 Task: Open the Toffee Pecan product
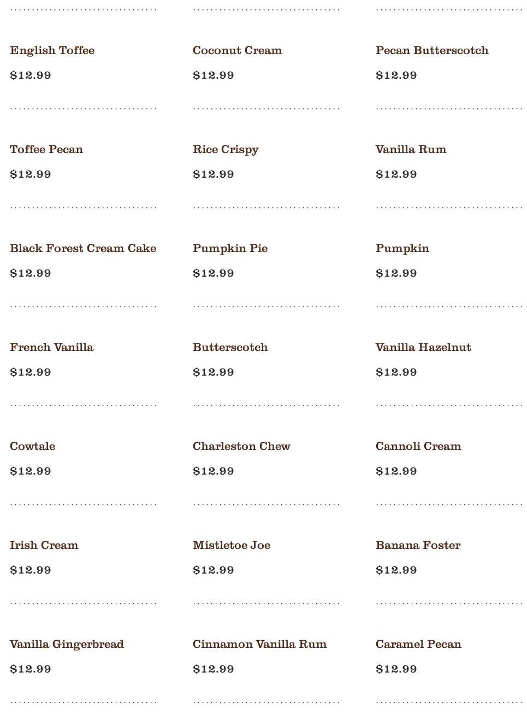(46, 149)
